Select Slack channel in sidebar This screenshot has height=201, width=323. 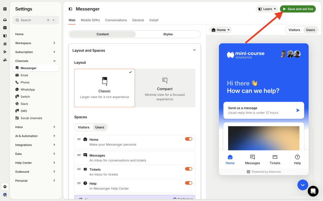point(36,104)
